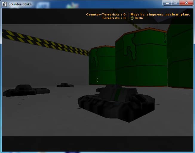Image resolution: width=195 pixels, height=153 pixels.
Task: Click the Counter-Strike icon in title bar
Action: tap(4, 4)
